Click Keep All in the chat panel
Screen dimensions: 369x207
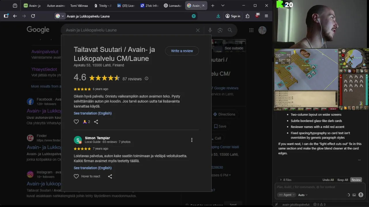342,180
